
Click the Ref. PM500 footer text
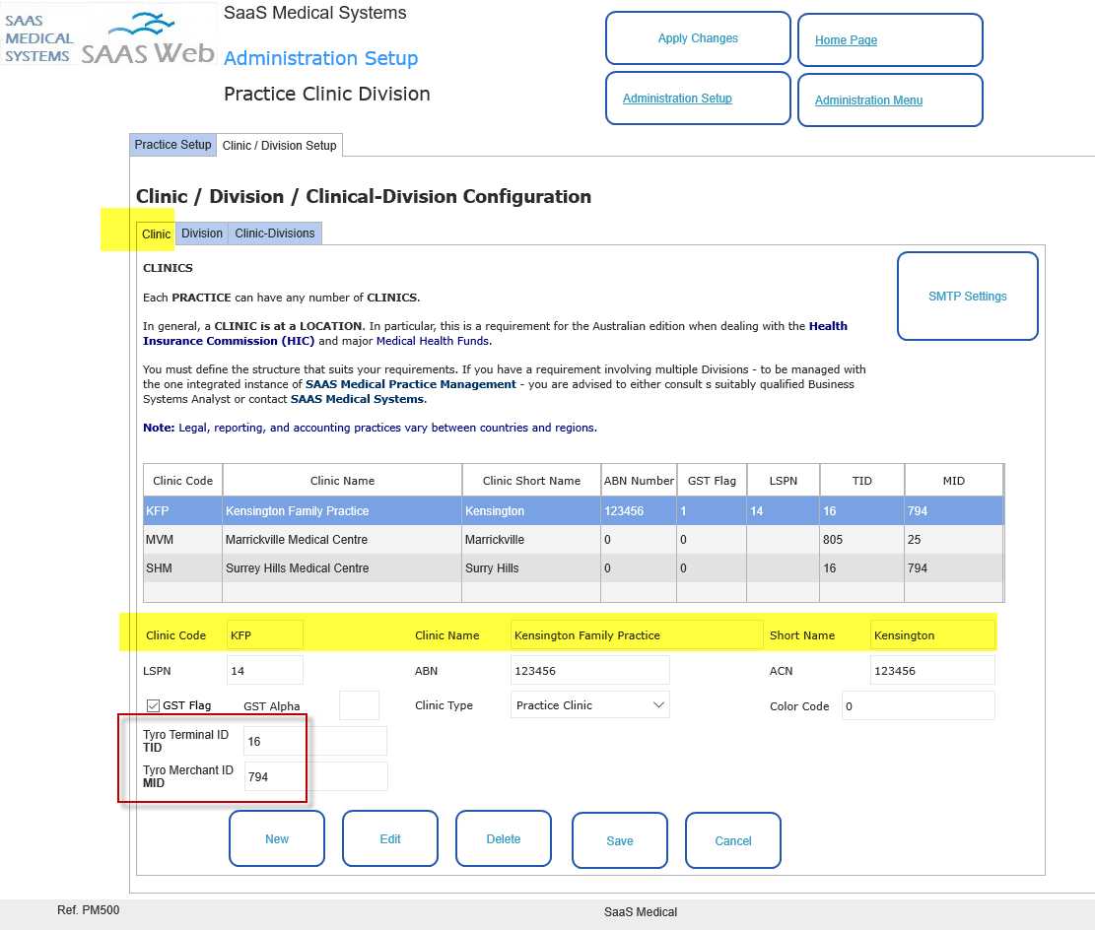88,909
